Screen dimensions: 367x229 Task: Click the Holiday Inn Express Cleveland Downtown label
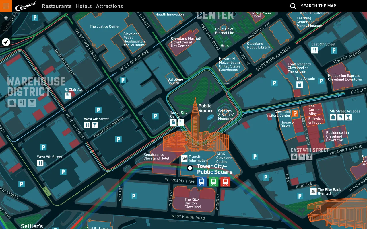coord(345,77)
